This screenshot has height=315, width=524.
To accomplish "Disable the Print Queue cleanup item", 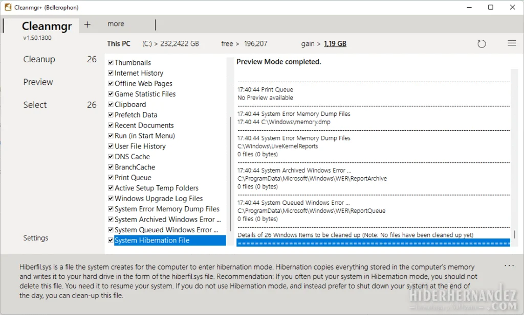I will point(110,178).
